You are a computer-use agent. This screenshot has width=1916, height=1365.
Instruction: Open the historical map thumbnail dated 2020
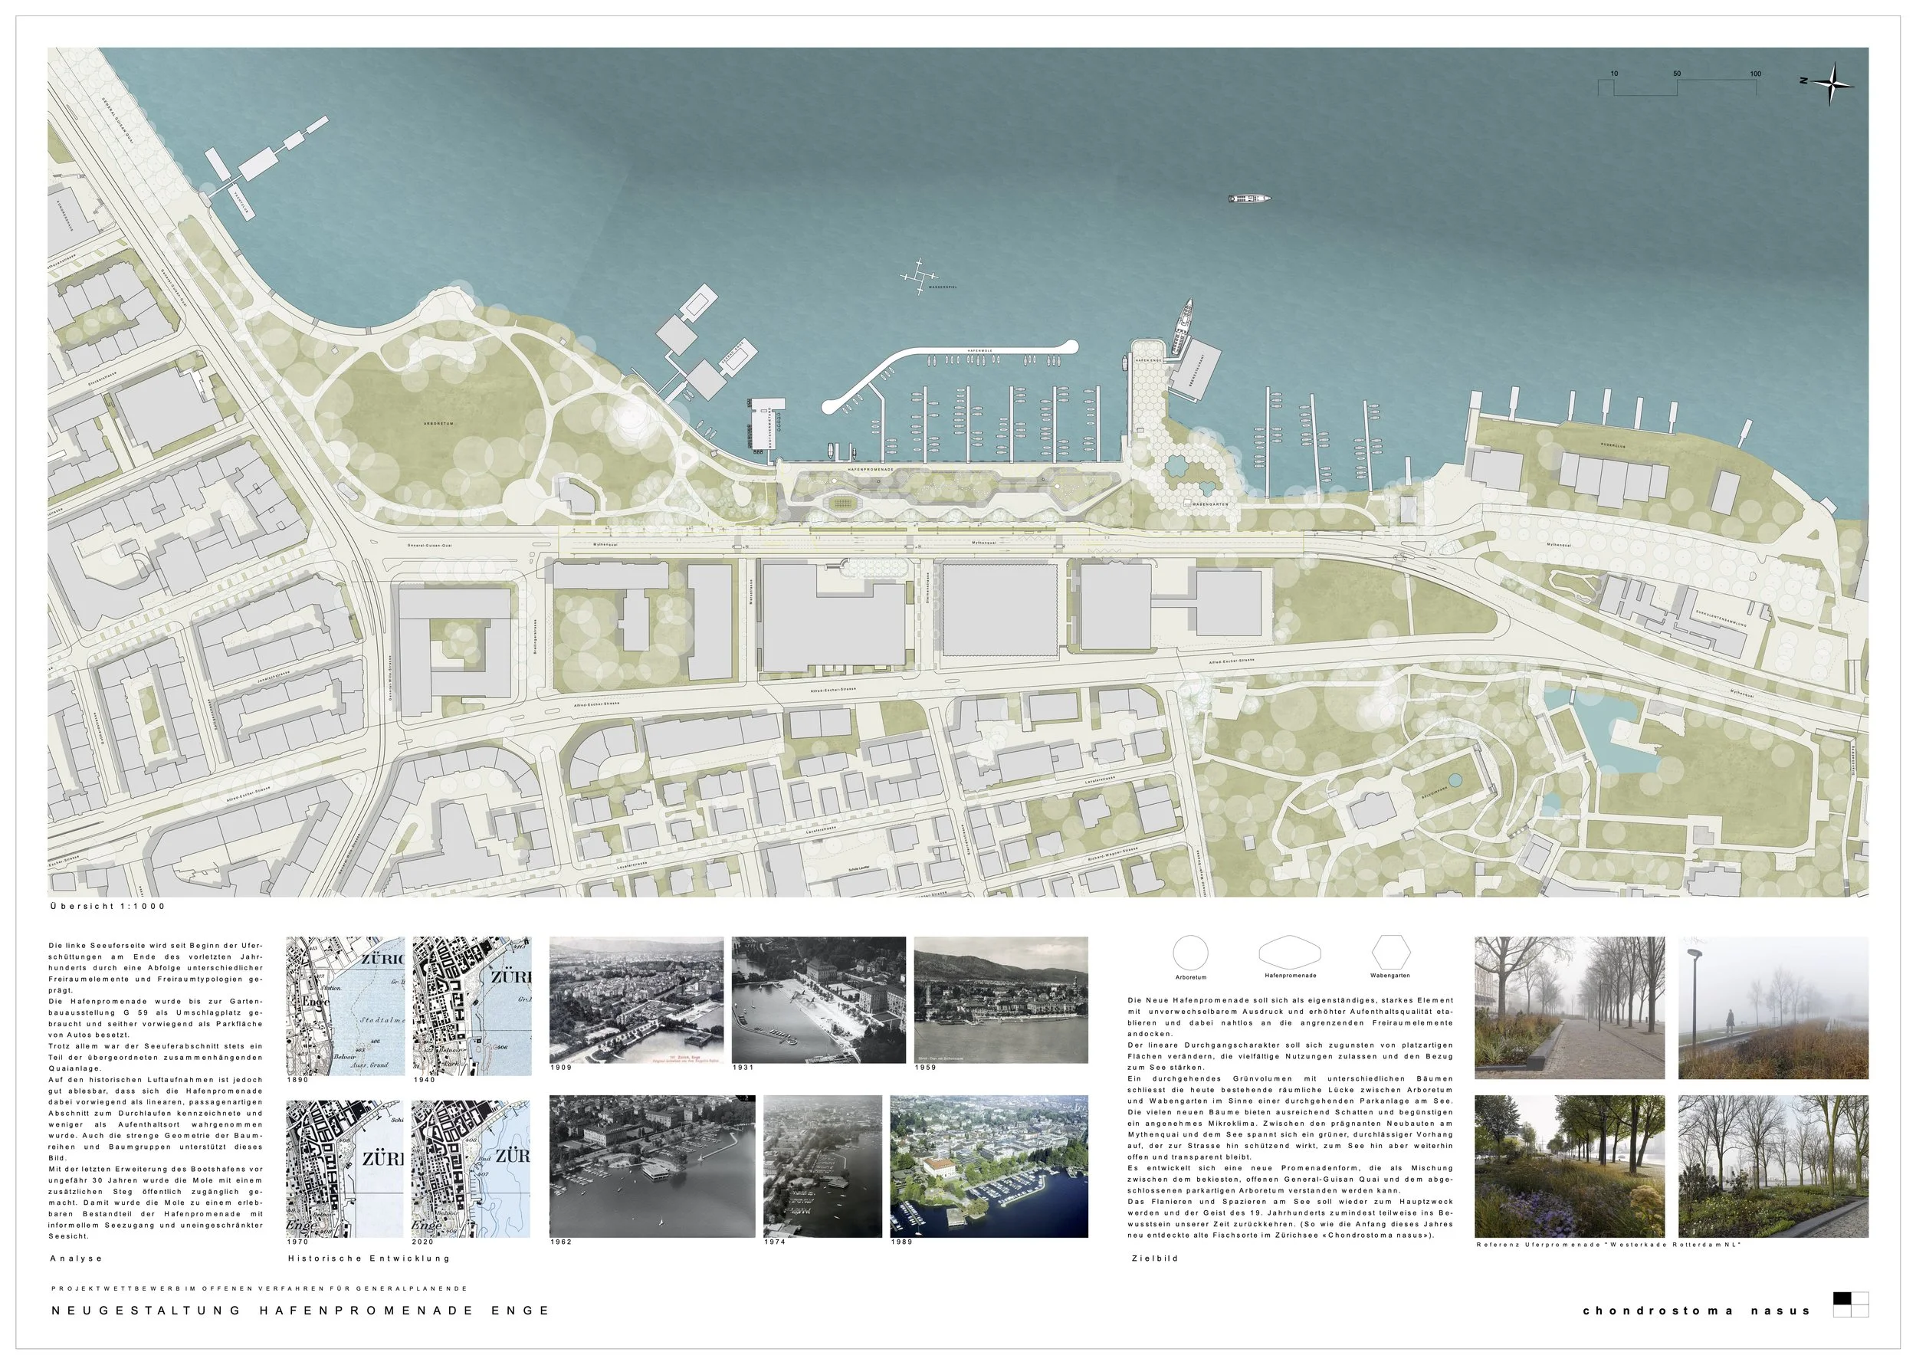point(472,1168)
